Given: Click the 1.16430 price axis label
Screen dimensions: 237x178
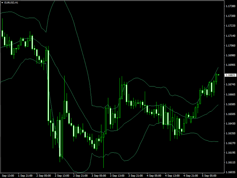Looking at the screenshot, I should [230, 124].
